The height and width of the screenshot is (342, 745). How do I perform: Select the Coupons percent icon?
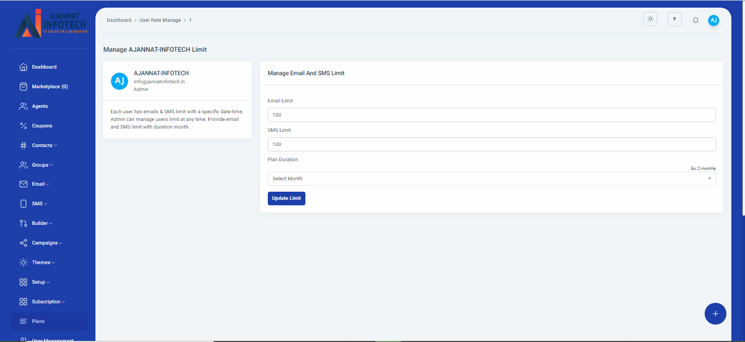[23, 126]
